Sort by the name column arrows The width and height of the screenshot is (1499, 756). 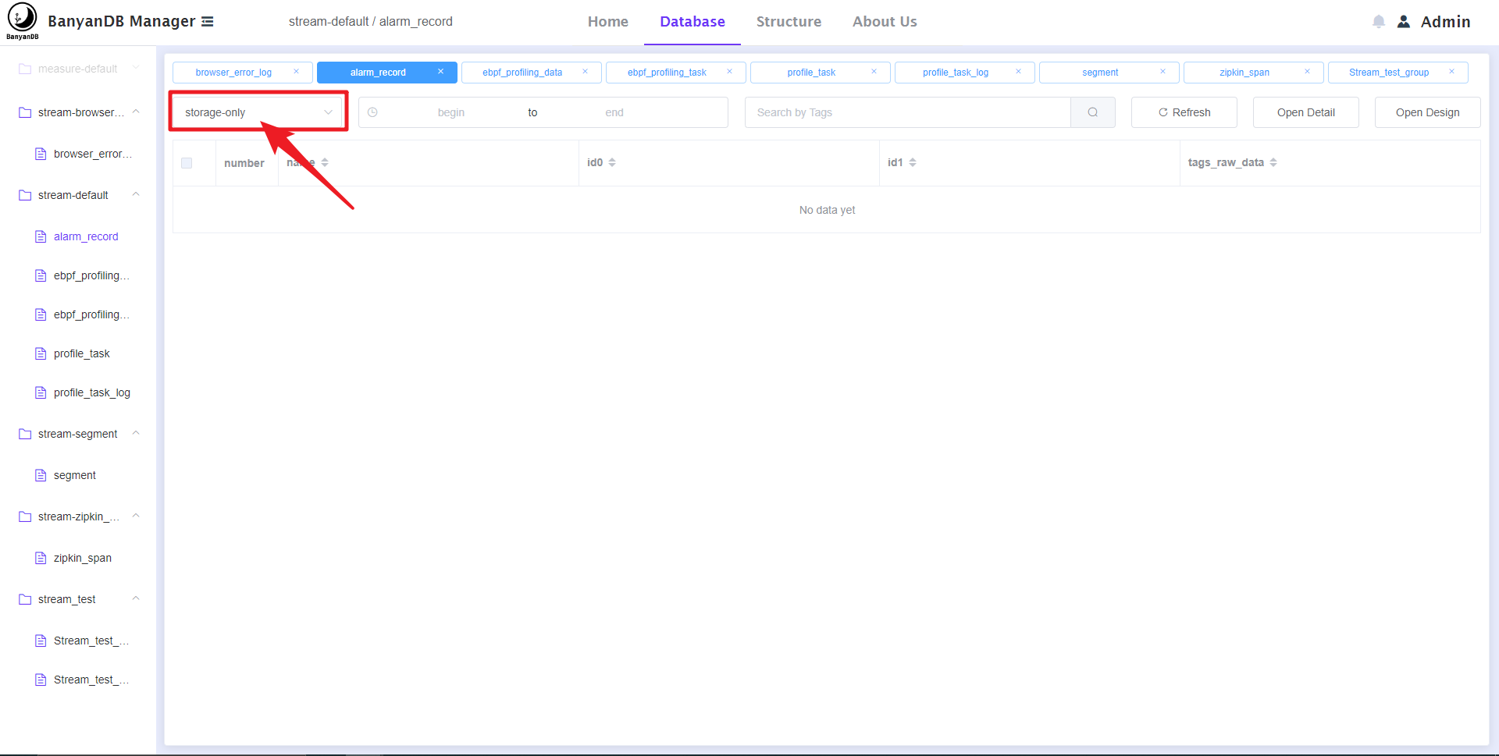[x=325, y=162]
